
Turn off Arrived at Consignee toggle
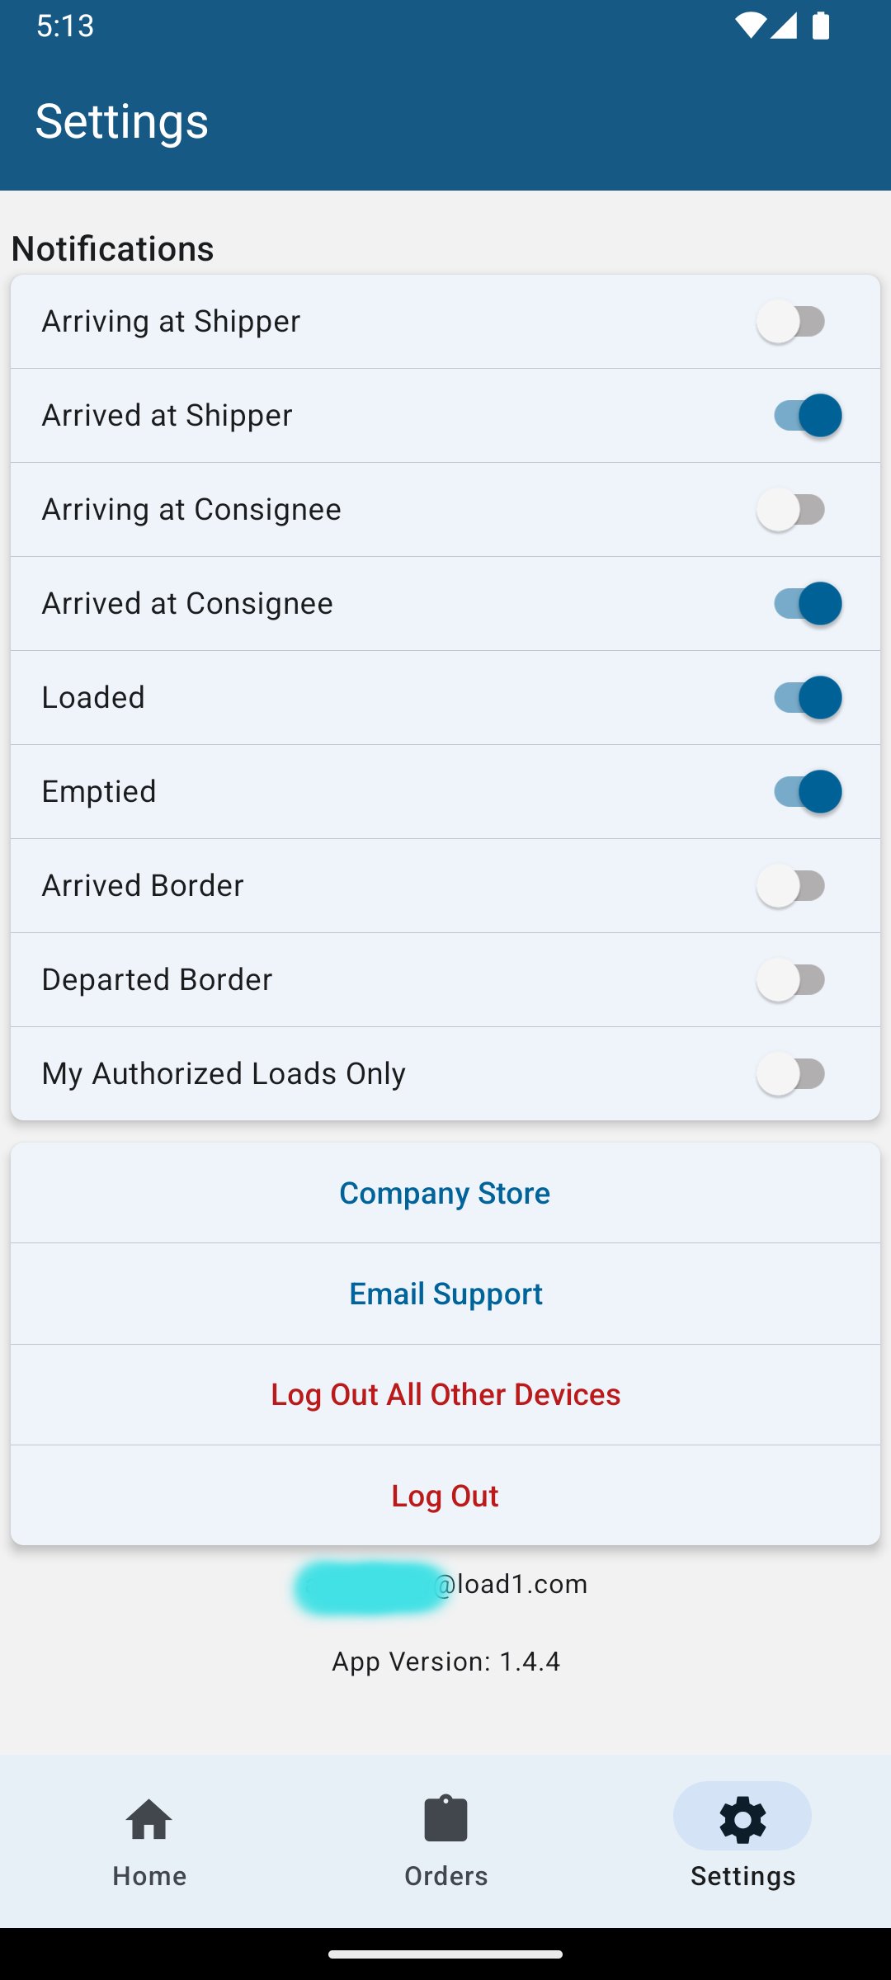[x=808, y=604]
